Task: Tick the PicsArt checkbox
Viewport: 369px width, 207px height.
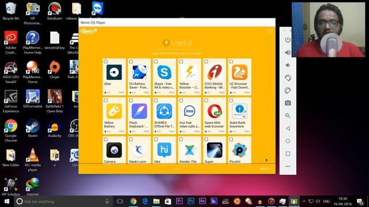Action: click(x=231, y=139)
